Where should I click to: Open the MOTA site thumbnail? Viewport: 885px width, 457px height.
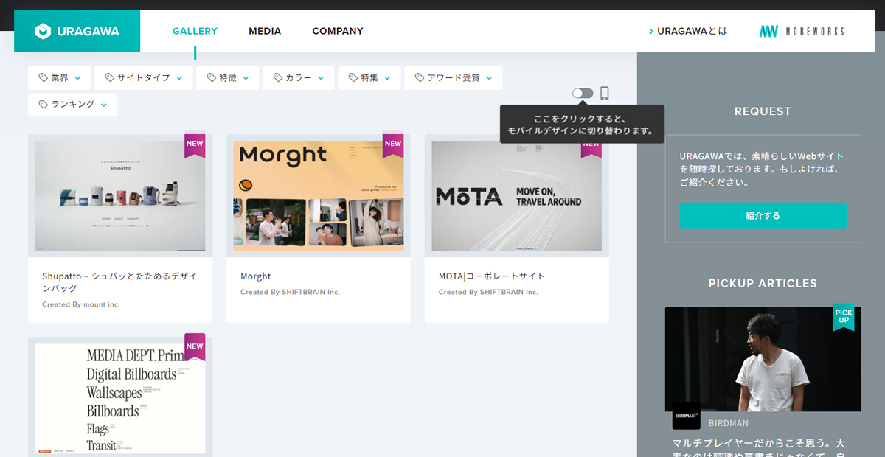click(517, 195)
